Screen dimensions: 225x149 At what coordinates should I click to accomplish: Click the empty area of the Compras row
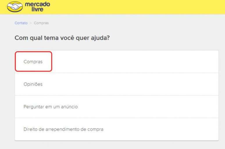pyautogui.click(x=135, y=62)
